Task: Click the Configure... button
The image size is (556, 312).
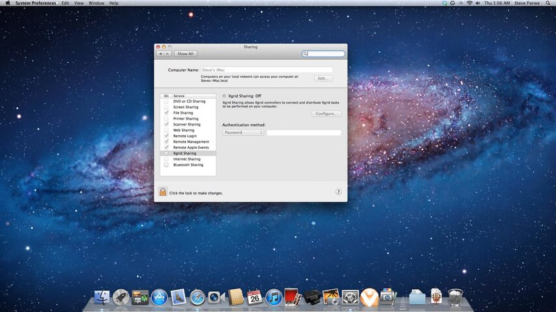Action: click(x=326, y=114)
